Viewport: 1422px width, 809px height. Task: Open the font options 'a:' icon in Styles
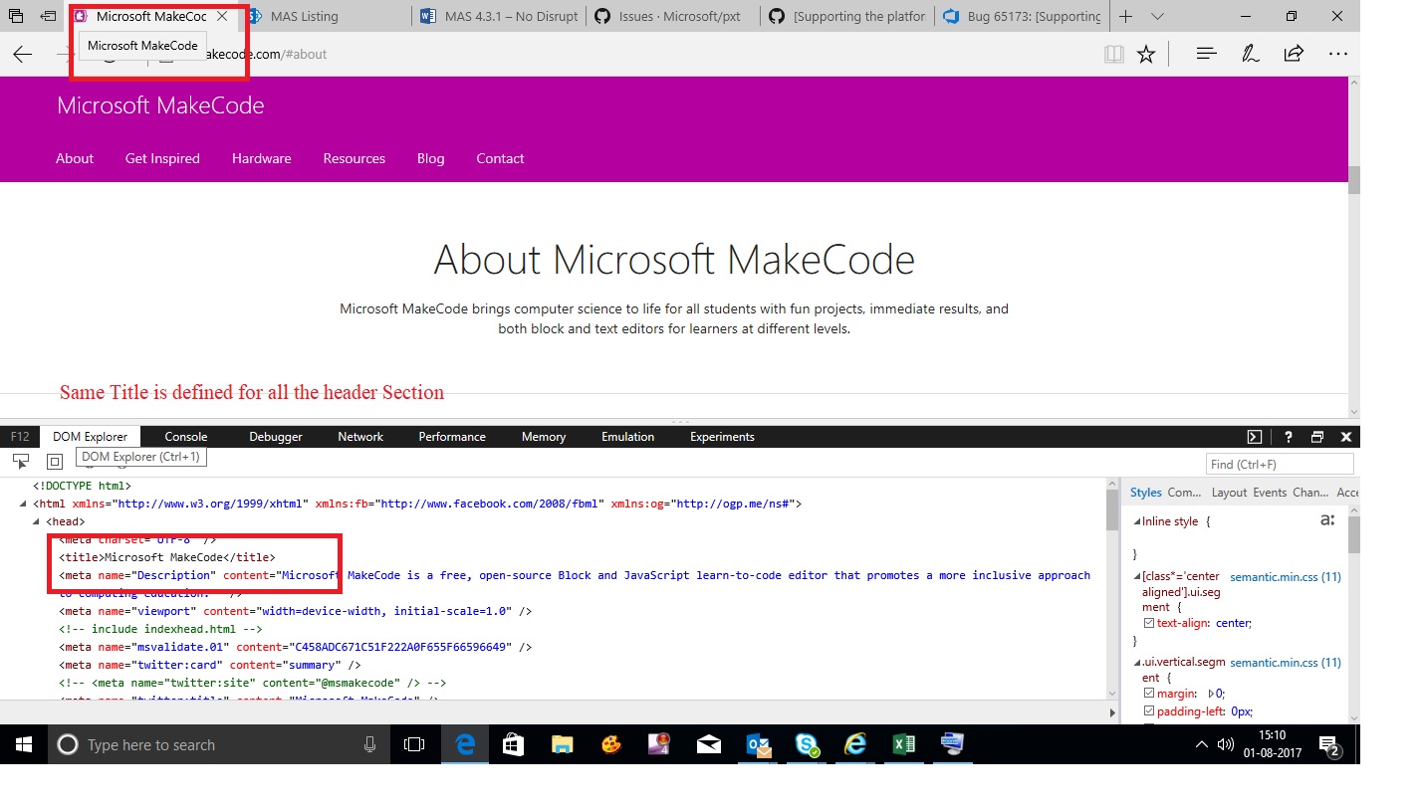1327,519
